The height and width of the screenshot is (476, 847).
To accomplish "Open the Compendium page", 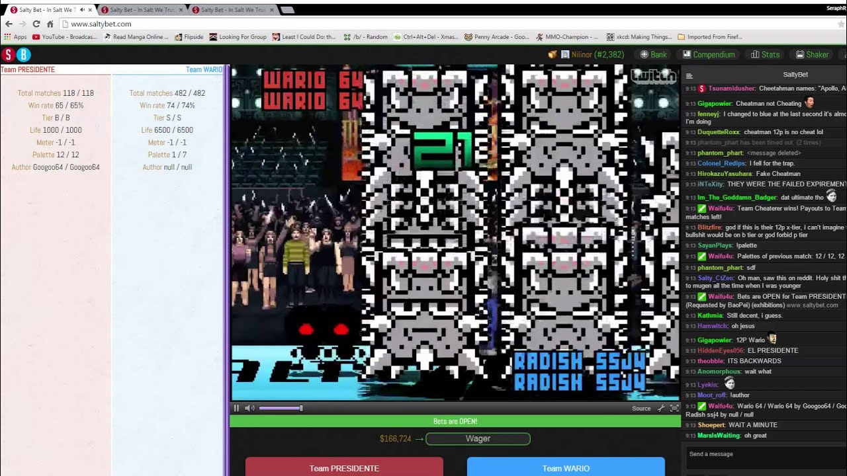I will (709, 55).
